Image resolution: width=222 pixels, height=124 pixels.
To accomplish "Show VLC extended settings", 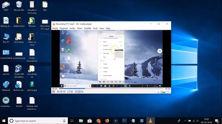I will coord(72,92).
